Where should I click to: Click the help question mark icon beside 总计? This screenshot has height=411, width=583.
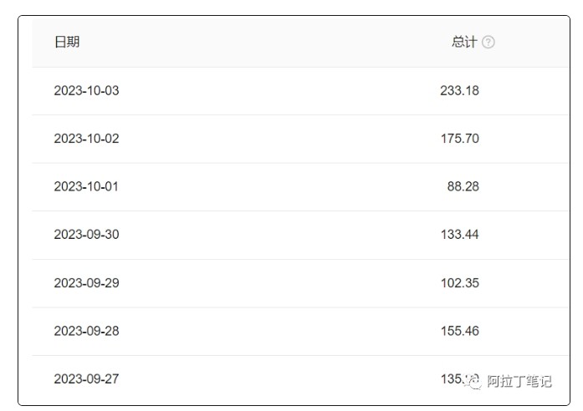[x=488, y=42]
